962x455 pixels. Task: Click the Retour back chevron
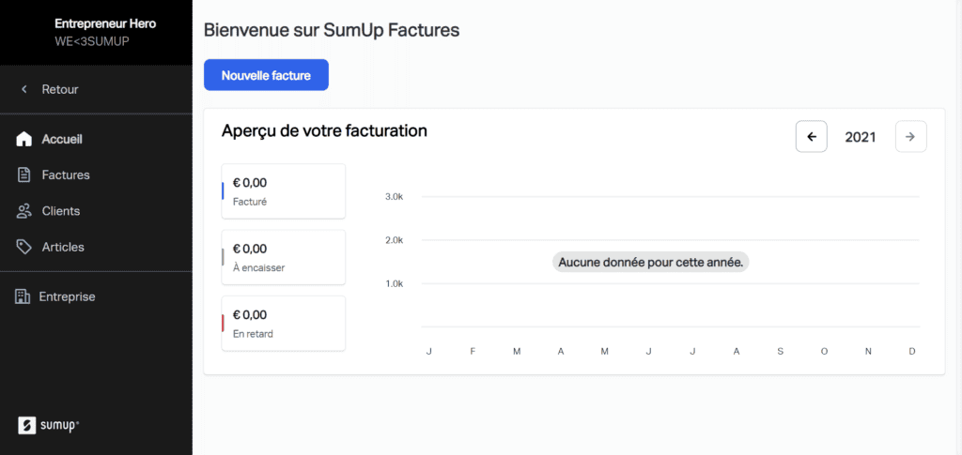[24, 90]
